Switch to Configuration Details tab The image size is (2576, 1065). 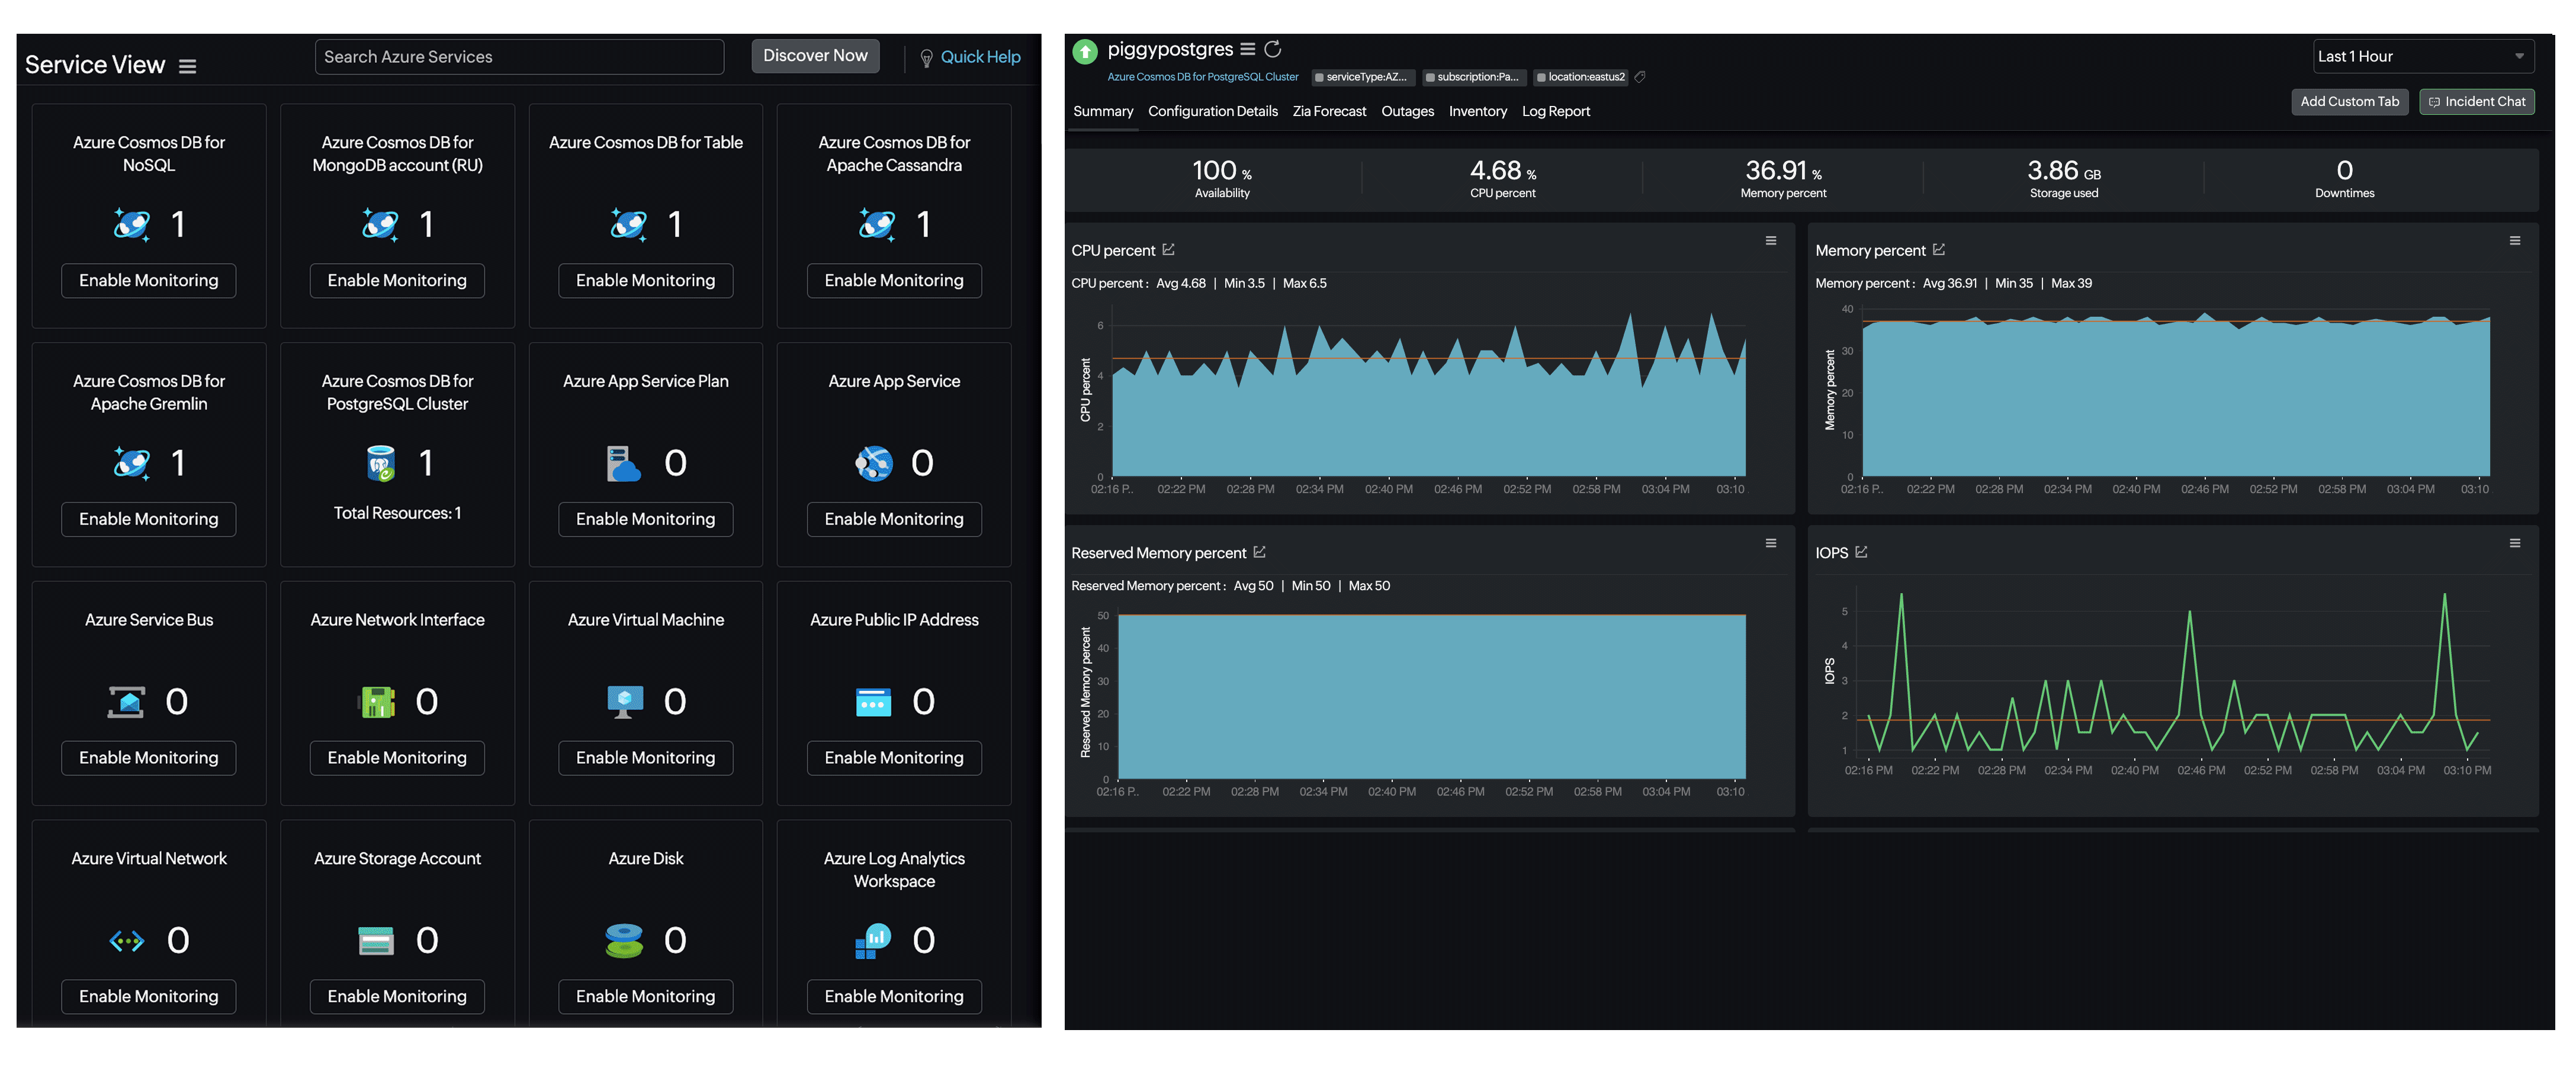pyautogui.click(x=1212, y=111)
